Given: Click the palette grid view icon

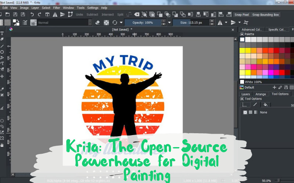Looking at the screenshot, I should click(291, 87).
